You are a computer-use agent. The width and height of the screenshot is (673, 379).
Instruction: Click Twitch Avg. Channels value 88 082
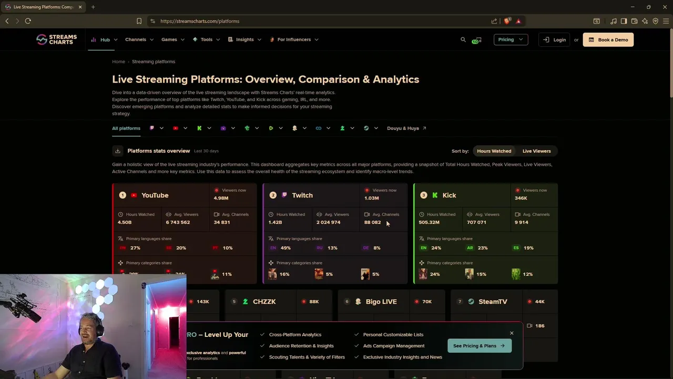click(x=372, y=222)
